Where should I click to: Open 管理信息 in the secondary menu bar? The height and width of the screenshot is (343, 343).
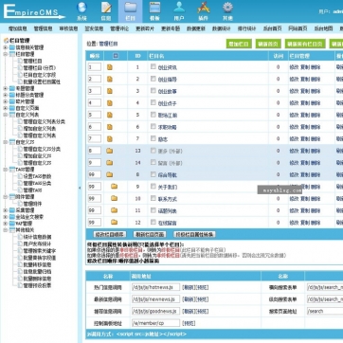pyautogui.click(x=43, y=28)
